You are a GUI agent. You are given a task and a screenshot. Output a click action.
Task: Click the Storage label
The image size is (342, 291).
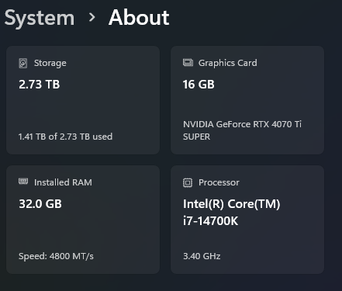click(50, 63)
